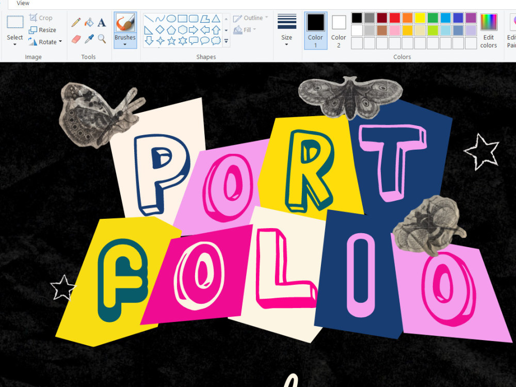The image size is (516, 387).
Task: Choose the Right triangle shape
Action: coord(149,30)
